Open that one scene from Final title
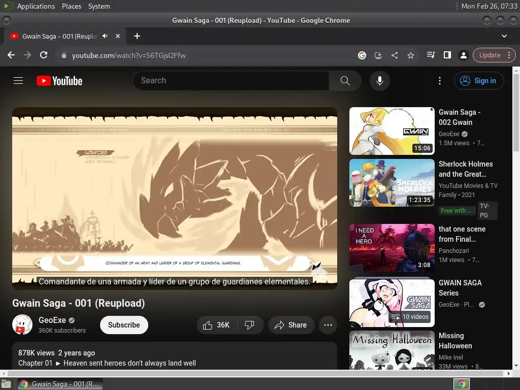This screenshot has width=520, height=390. (462, 234)
